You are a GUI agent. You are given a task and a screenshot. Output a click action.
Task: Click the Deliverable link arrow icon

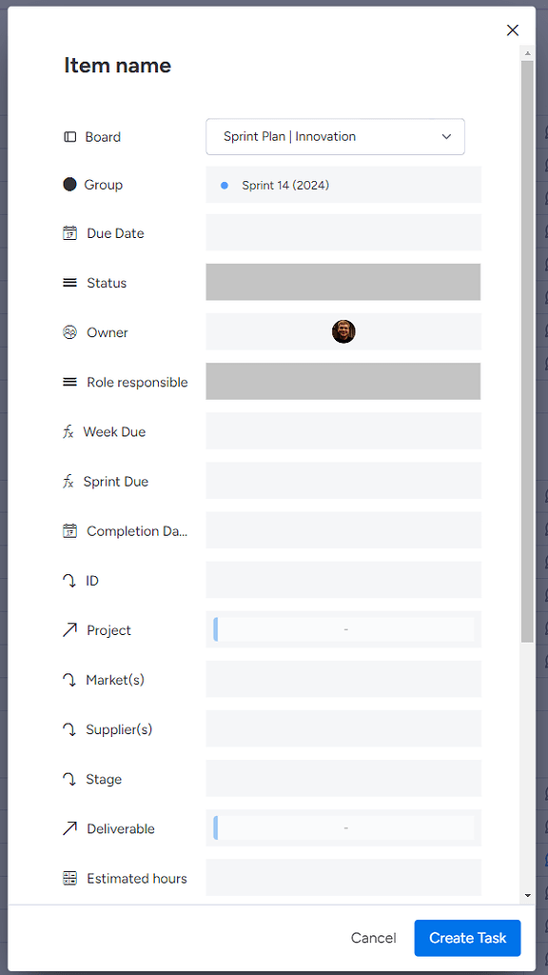click(x=69, y=828)
